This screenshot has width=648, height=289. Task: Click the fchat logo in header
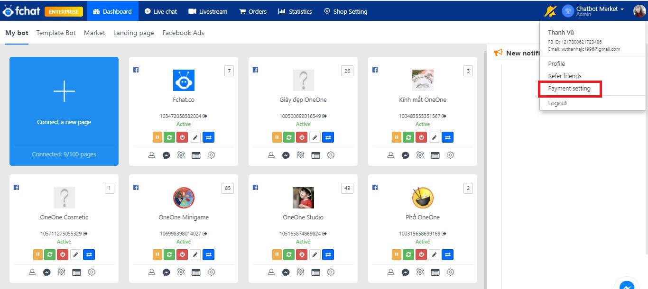coord(21,11)
